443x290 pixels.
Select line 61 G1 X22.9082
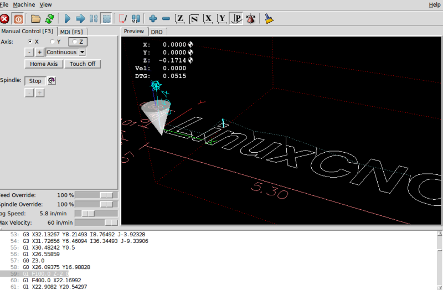(x=55, y=287)
